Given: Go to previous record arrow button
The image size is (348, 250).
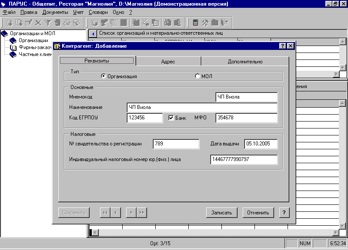Looking at the screenshot, I should point(116,213).
